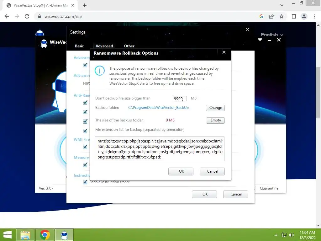Close the Settings window
Image resolution: width=321 pixels, height=241 pixels.
pos(248,30)
